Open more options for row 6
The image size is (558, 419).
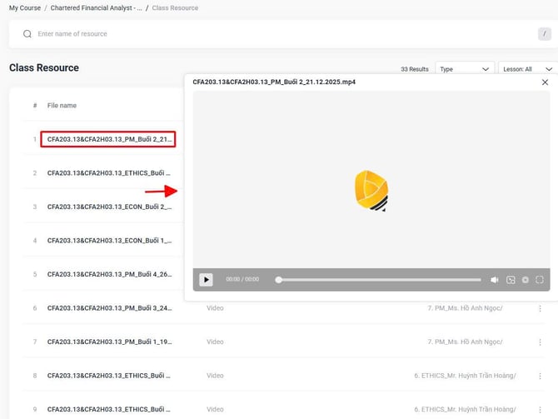[540, 308]
